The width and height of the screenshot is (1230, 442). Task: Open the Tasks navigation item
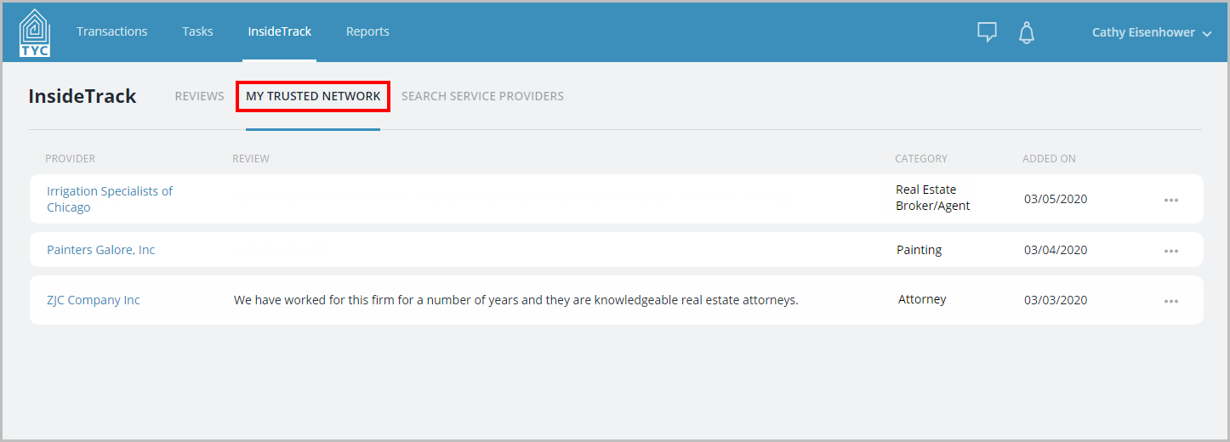pos(197,31)
